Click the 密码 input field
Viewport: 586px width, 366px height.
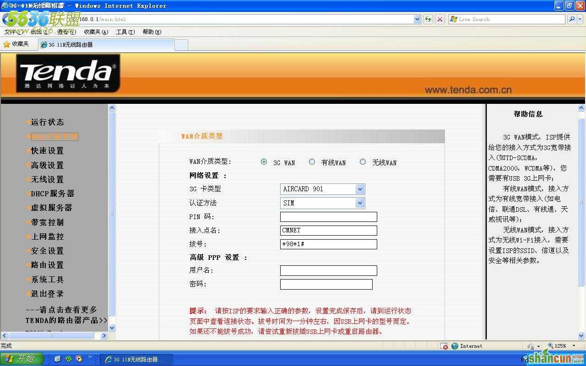[x=326, y=284]
